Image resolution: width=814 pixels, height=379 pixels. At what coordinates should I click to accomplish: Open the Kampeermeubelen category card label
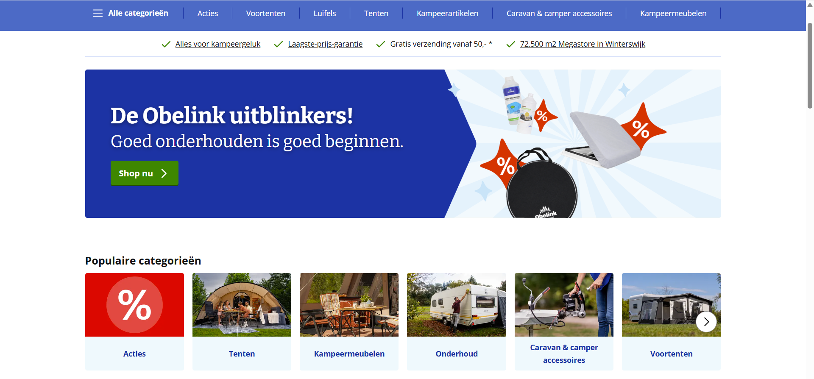tap(349, 354)
